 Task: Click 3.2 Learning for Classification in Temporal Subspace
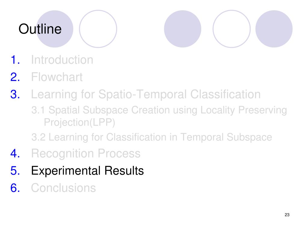pyautogui.click(x=152, y=137)
